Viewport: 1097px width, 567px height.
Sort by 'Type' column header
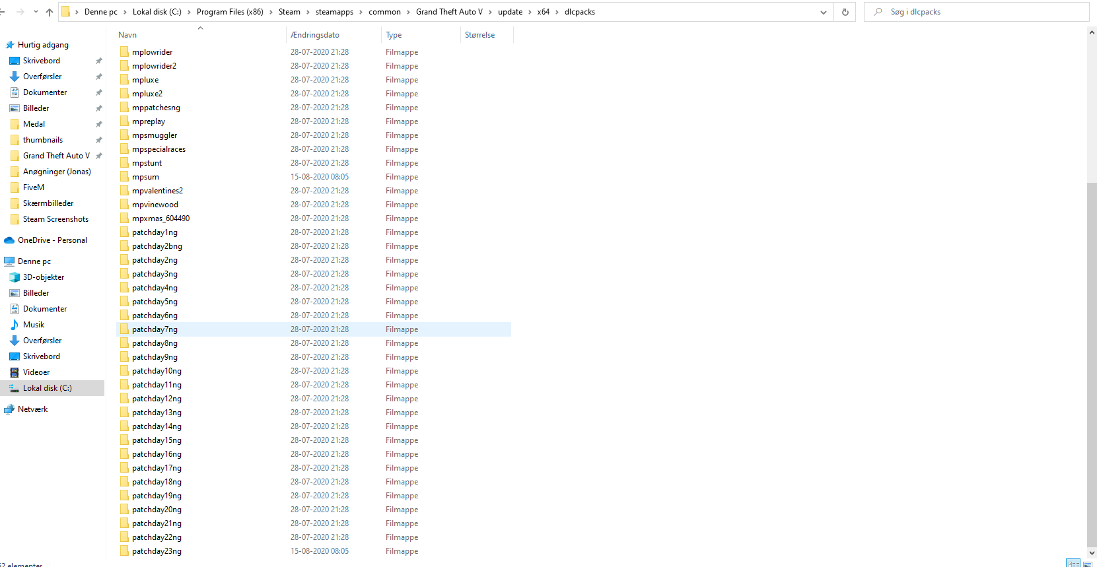pyautogui.click(x=394, y=35)
